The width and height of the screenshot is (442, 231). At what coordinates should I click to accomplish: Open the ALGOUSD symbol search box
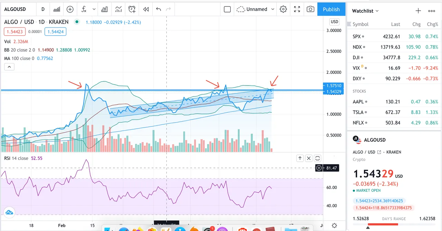pyautogui.click(x=15, y=9)
